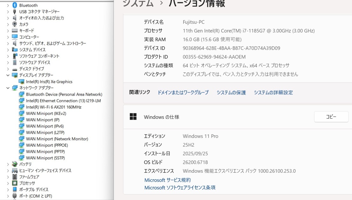Click the Windows logo in the Windows の仕様 section
This screenshot has height=200, width=352.
click(x=133, y=117)
